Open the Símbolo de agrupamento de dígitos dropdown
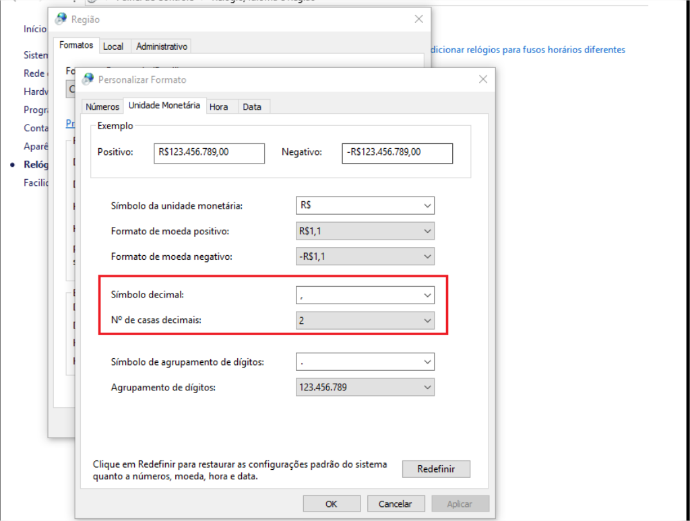Viewport: 690px width, 521px height. pos(427,362)
